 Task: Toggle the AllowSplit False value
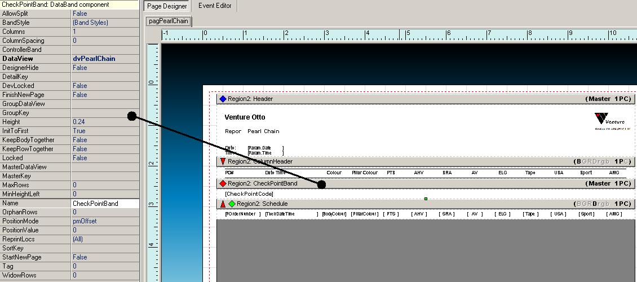tap(105, 14)
